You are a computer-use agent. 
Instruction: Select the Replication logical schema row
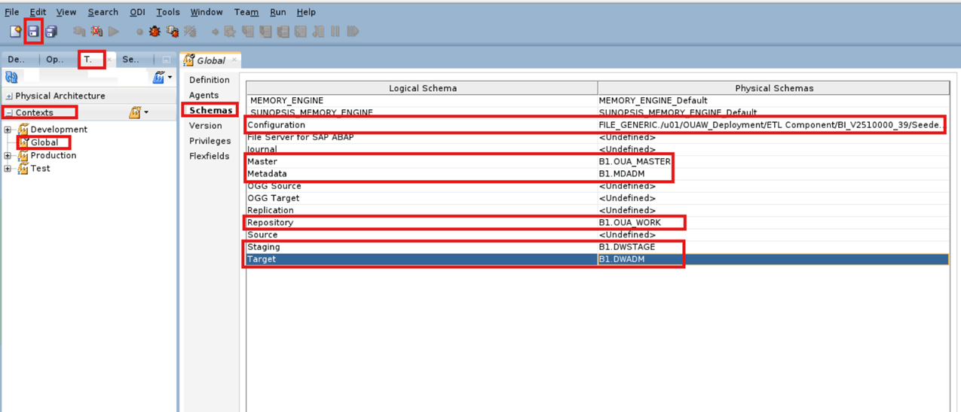422,210
